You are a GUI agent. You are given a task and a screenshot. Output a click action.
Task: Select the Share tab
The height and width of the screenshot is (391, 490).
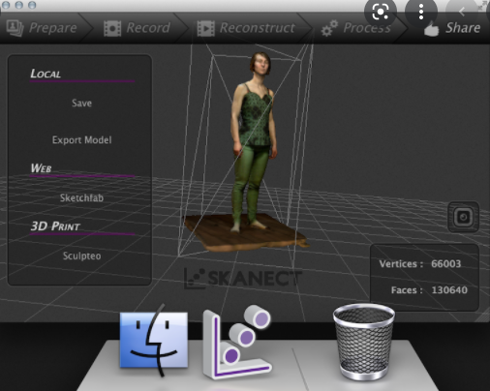coord(452,28)
